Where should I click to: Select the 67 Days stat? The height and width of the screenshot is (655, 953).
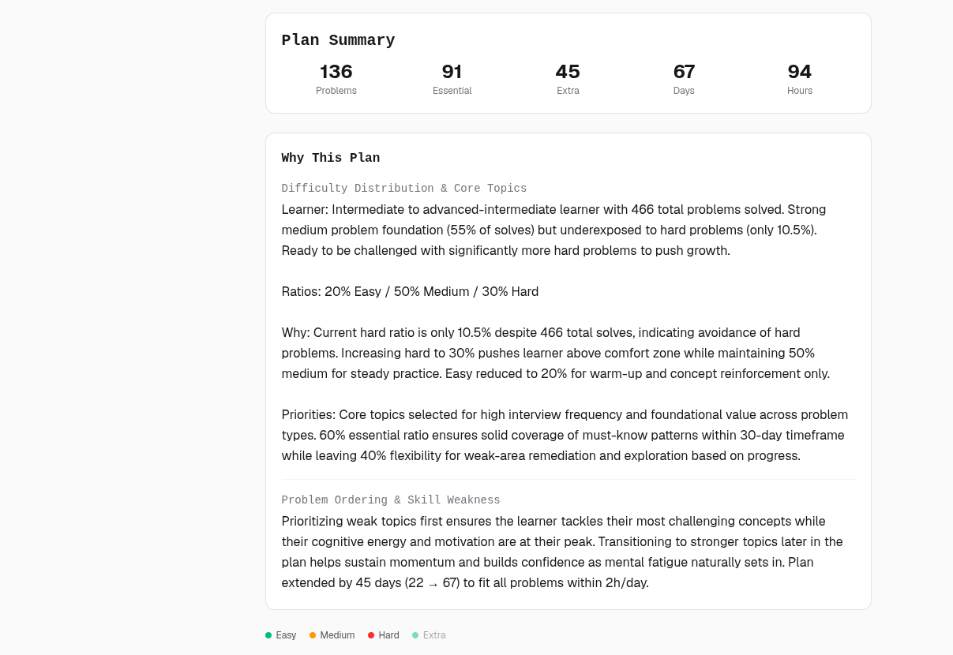684,79
